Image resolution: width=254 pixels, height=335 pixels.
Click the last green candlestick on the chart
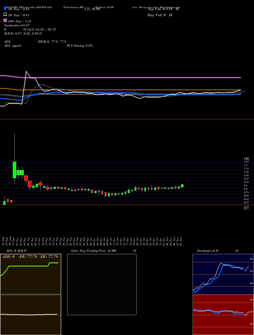click(182, 186)
